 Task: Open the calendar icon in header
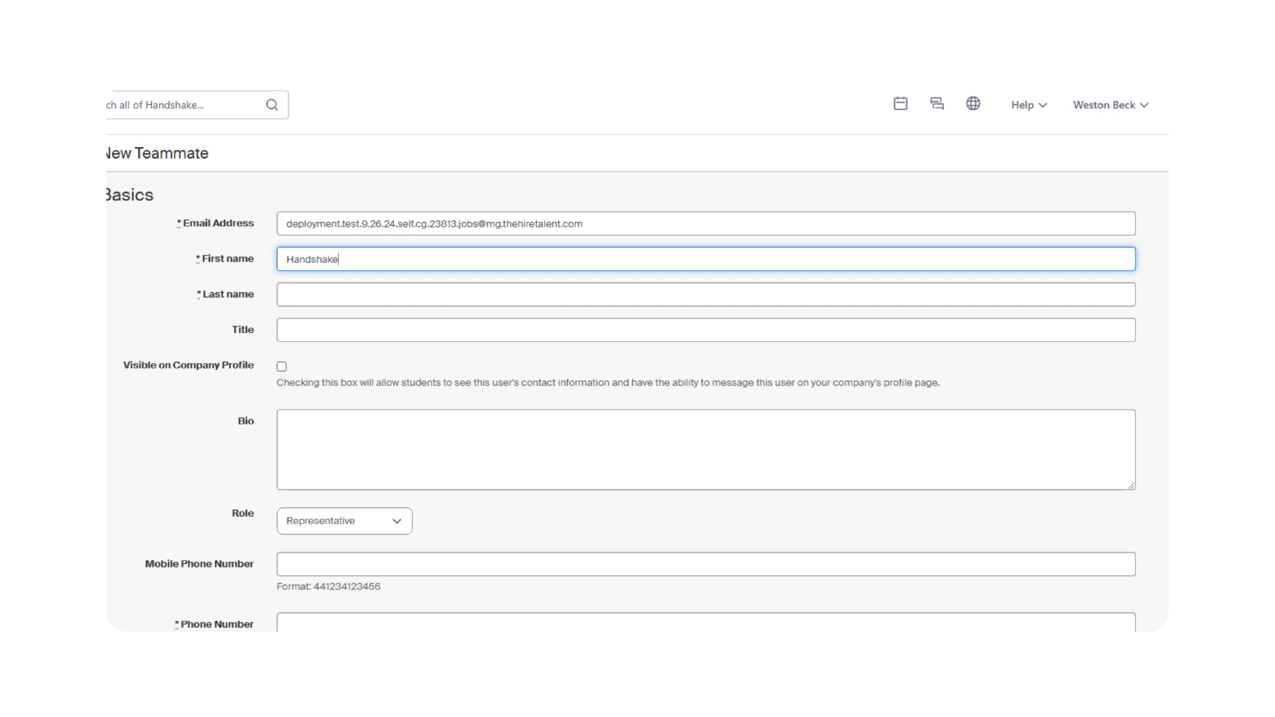pos(900,104)
